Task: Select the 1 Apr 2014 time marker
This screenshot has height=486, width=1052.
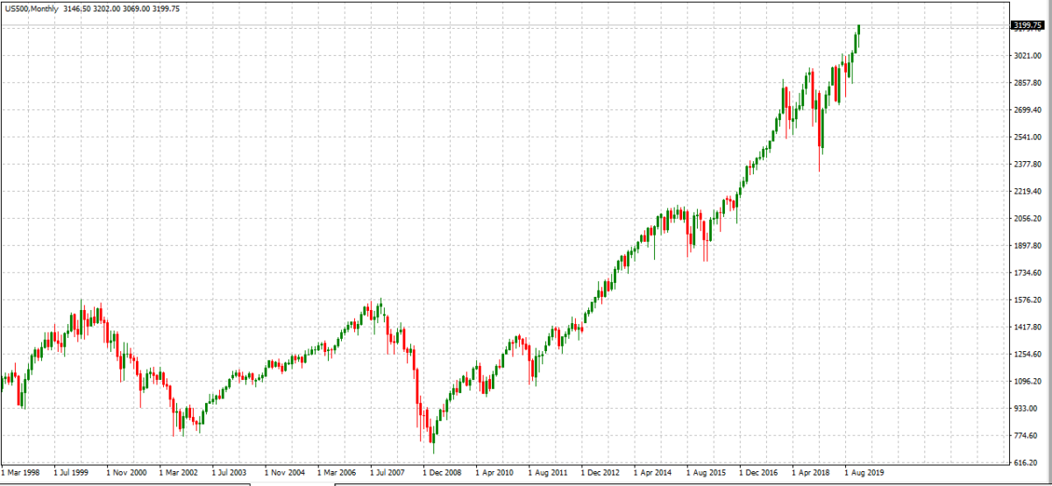Action: coord(652,470)
